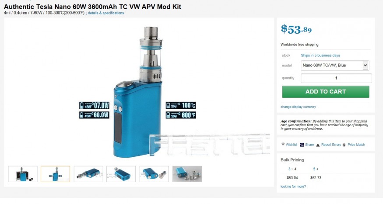Open the model dropdown arrow
Image resolution: width=383 pixels, height=204 pixels.
(x=365, y=66)
